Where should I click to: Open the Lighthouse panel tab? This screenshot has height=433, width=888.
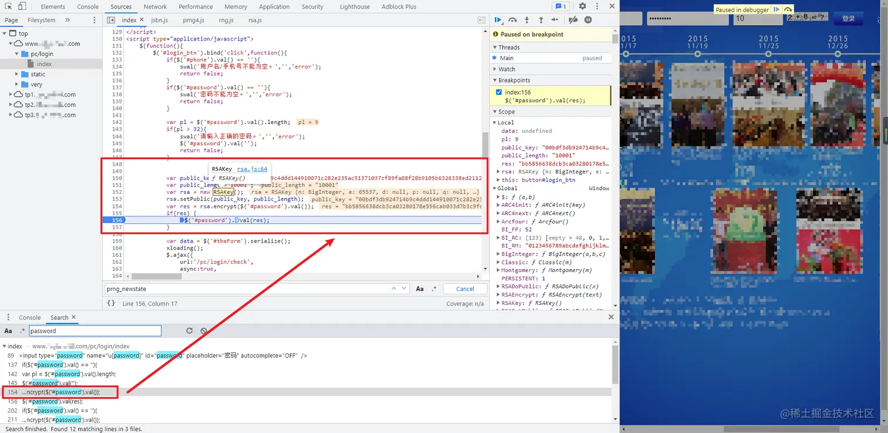[x=355, y=6]
